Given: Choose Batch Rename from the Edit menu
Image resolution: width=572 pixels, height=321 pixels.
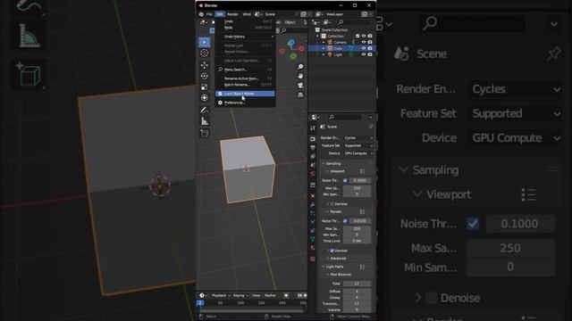Looking at the screenshot, I should [x=245, y=85].
